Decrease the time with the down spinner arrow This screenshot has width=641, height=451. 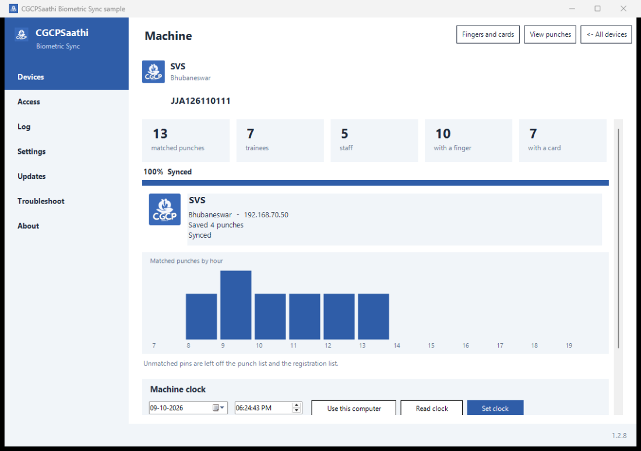297,410
